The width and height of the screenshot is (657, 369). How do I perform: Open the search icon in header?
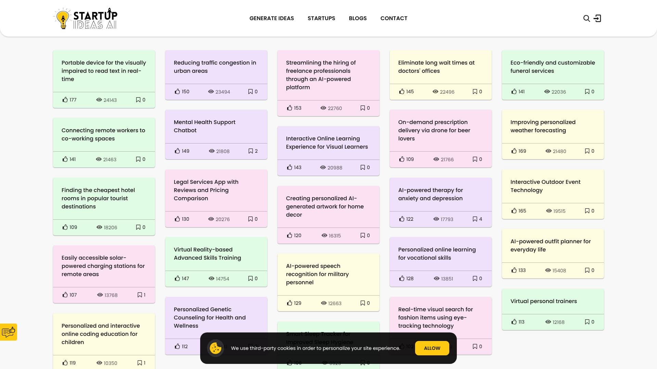pyautogui.click(x=587, y=18)
